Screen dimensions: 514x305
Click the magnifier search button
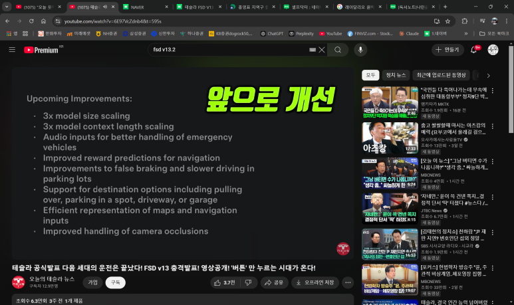point(338,50)
